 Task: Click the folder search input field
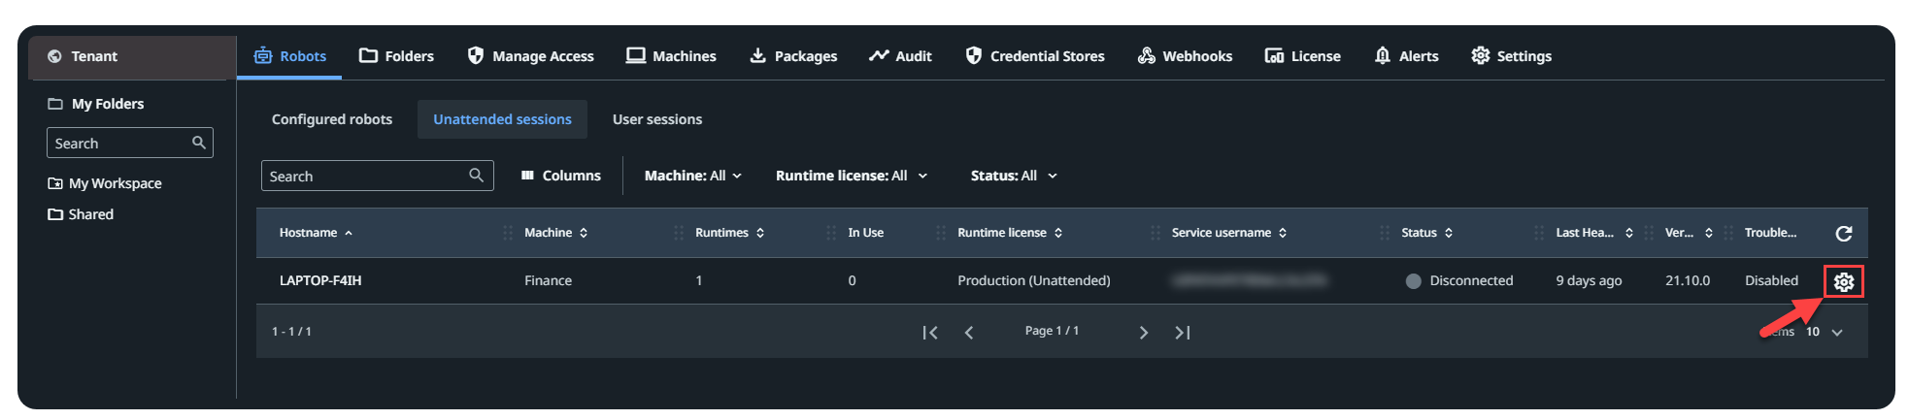[130, 143]
